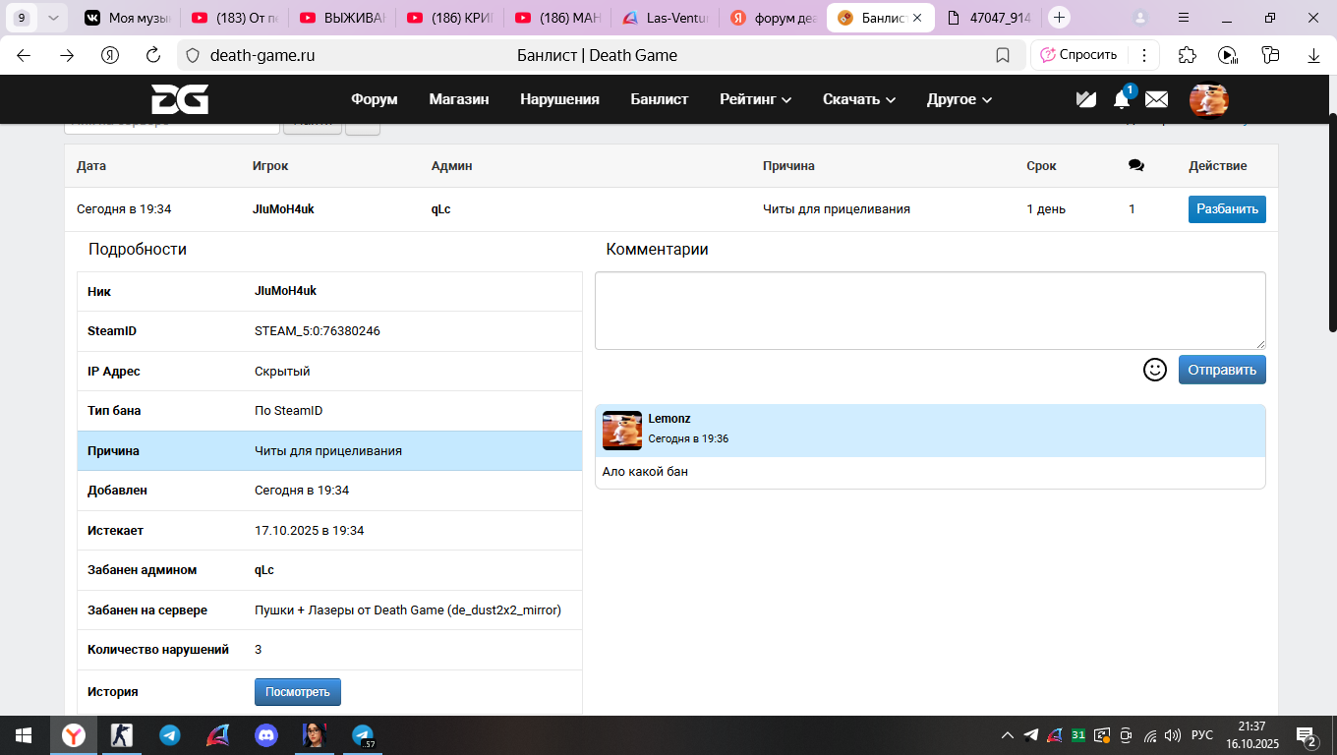Open the Форум menu item
The height and width of the screenshot is (755, 1337).
(374, 99)
